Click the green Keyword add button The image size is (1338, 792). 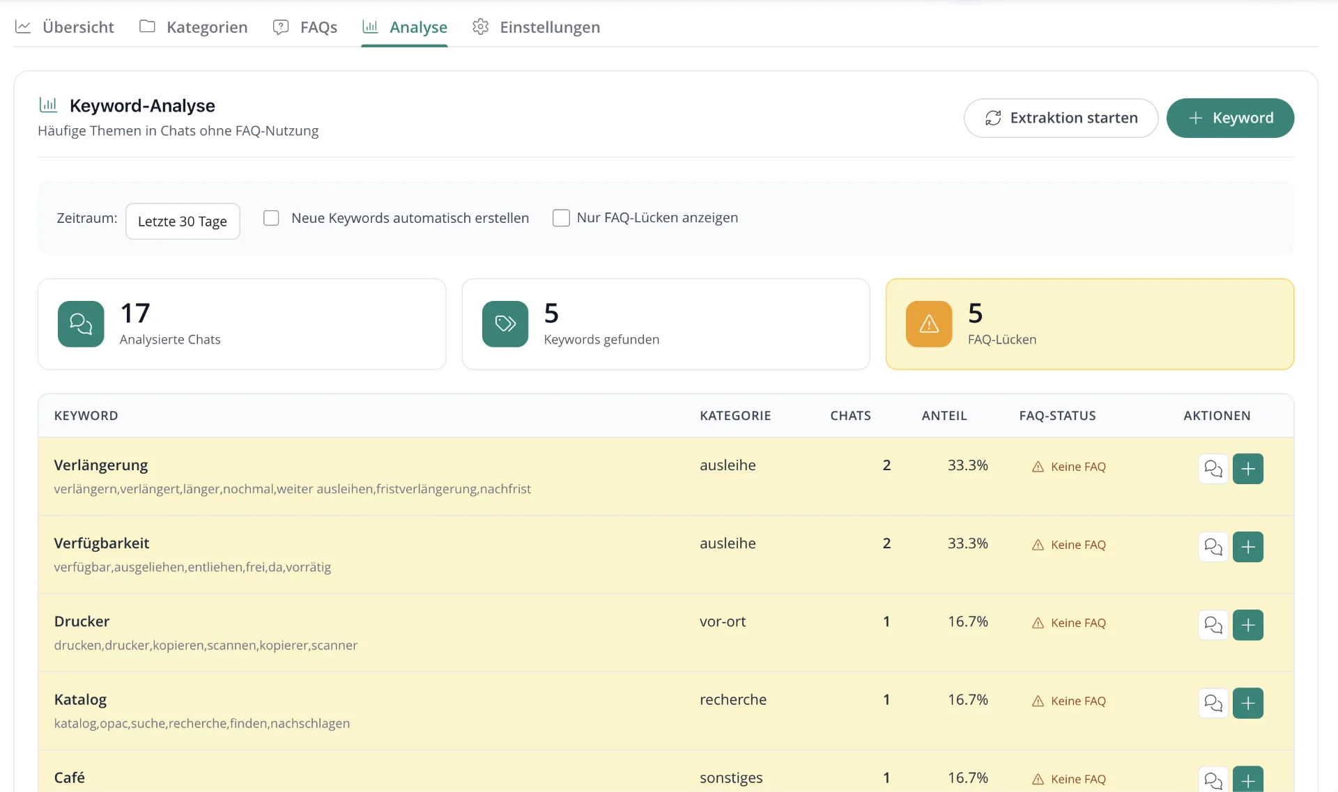1230,118
